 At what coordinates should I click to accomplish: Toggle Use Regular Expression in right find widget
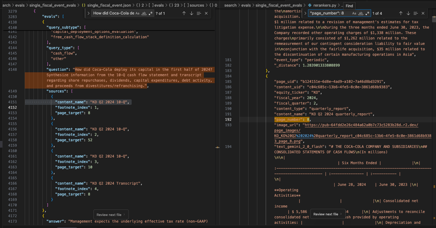pos(367,13)
